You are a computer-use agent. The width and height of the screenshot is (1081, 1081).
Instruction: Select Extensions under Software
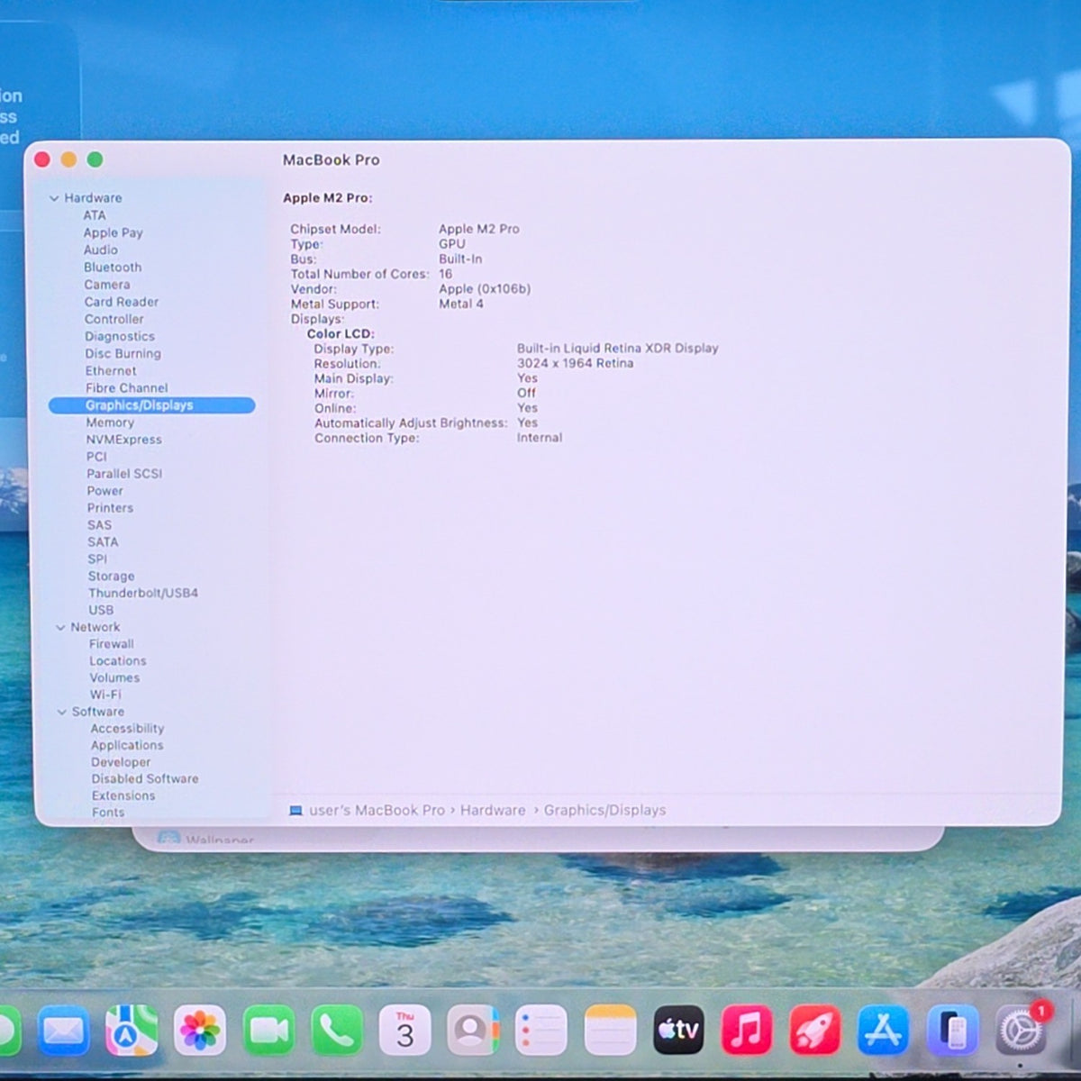point(123,796)
